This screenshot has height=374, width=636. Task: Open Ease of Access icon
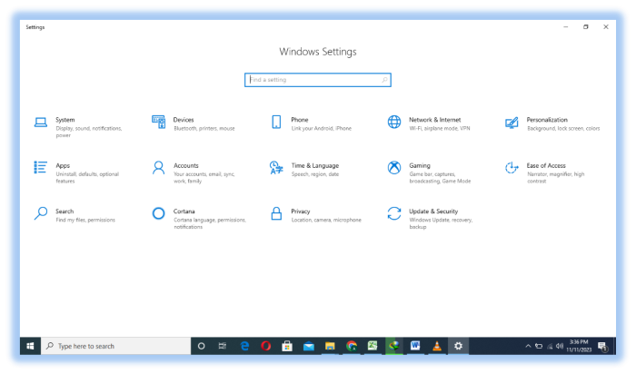[x=512, y=167]
